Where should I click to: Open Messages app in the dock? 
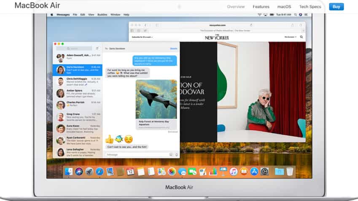pyautogui.click(x=182, y=172)
